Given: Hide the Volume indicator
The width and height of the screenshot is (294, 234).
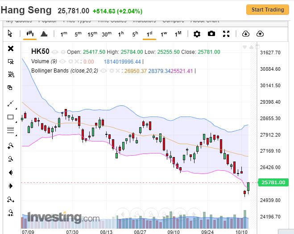Looking at the screenshot, I should pyautogui.click(x=62, y=61).
